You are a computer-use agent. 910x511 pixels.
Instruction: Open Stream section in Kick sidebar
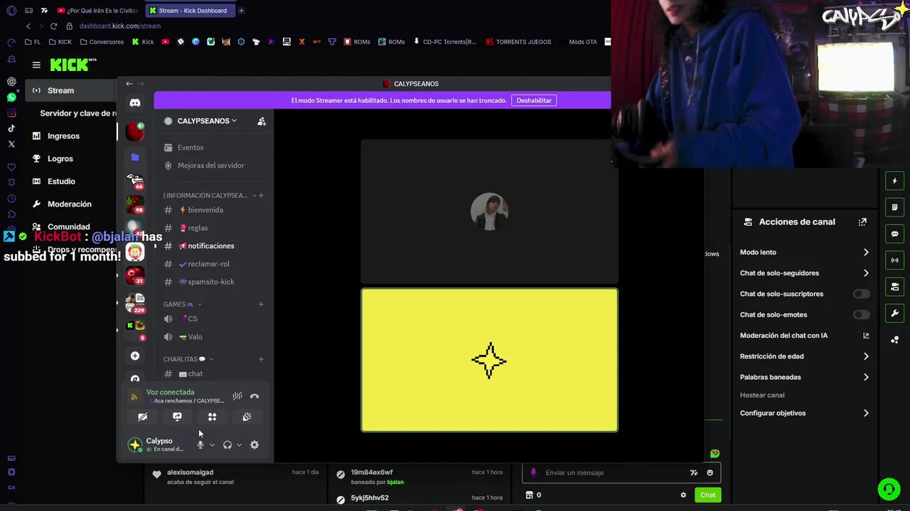(x=71, y=91)
